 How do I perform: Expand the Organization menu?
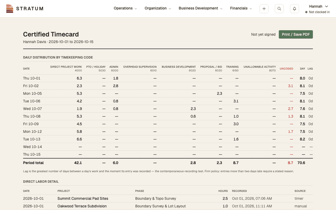(158, 8)
